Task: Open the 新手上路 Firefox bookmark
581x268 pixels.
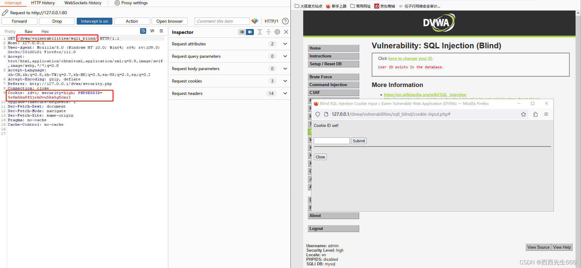Action: [336, 6]
